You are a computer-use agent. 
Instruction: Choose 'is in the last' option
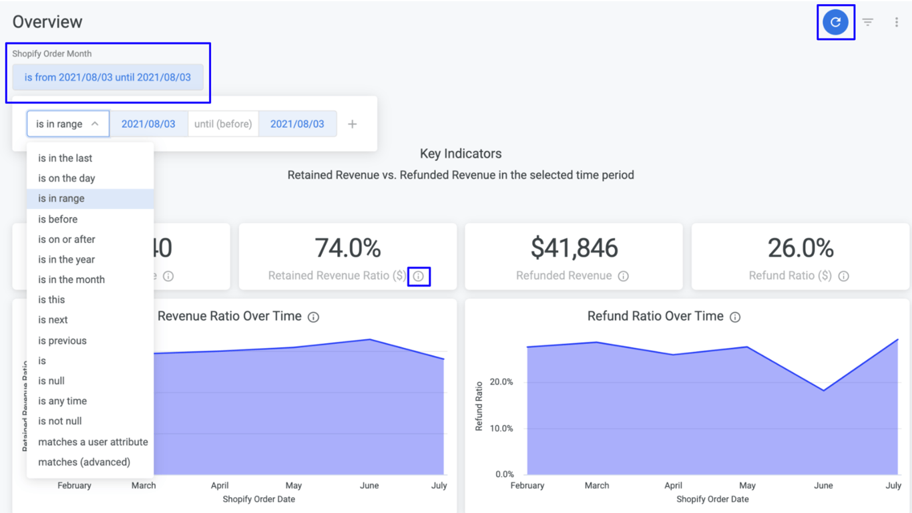pyautogui.click(x=90, y=158)
